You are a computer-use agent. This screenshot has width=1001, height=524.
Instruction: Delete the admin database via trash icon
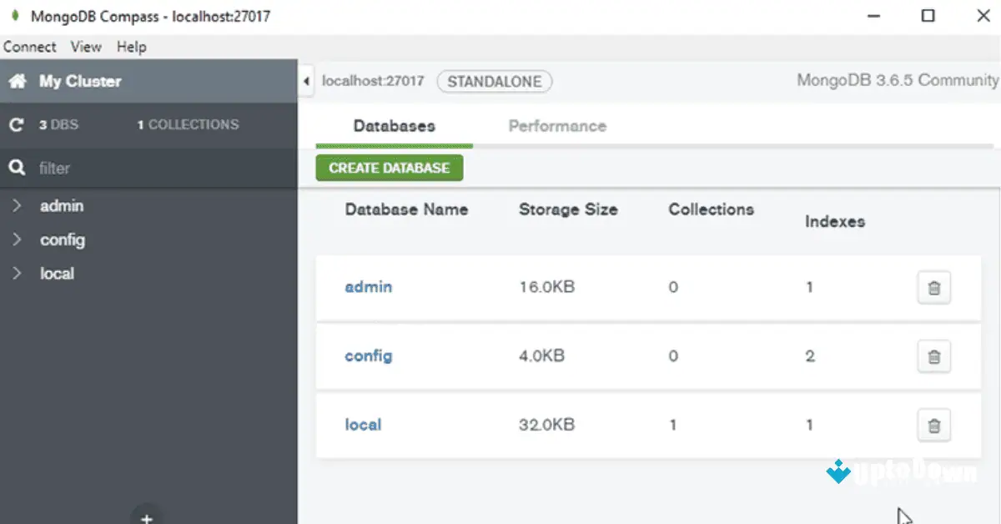coord(933,287)
